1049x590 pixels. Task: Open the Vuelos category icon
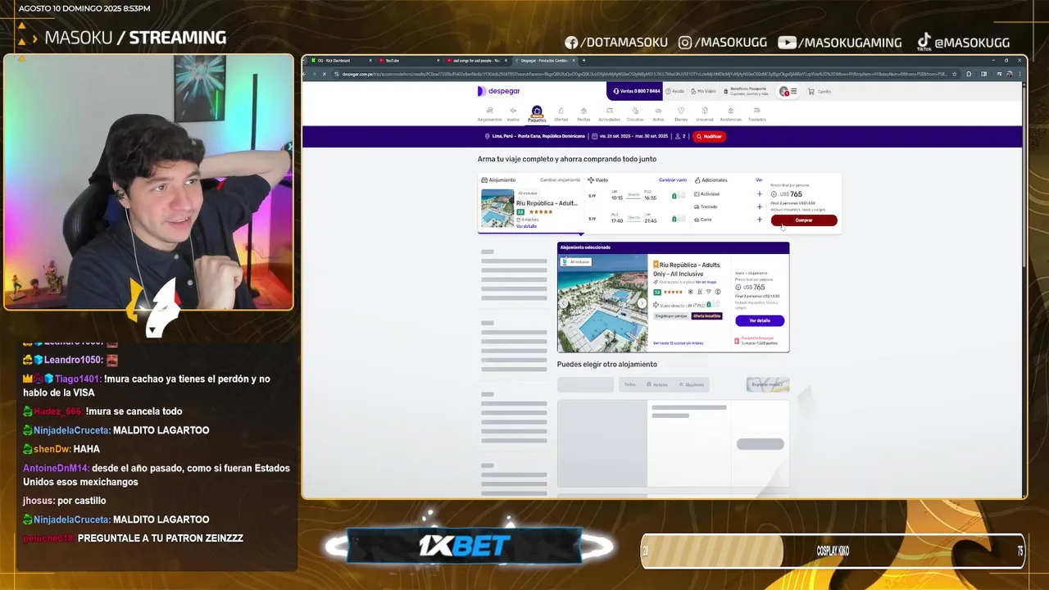click(513, 114)
